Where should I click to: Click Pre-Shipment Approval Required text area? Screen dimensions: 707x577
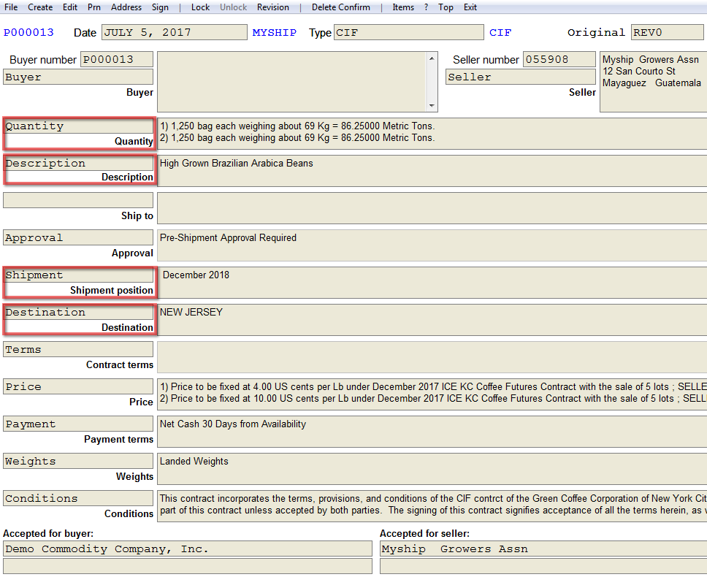coord(432,245)
